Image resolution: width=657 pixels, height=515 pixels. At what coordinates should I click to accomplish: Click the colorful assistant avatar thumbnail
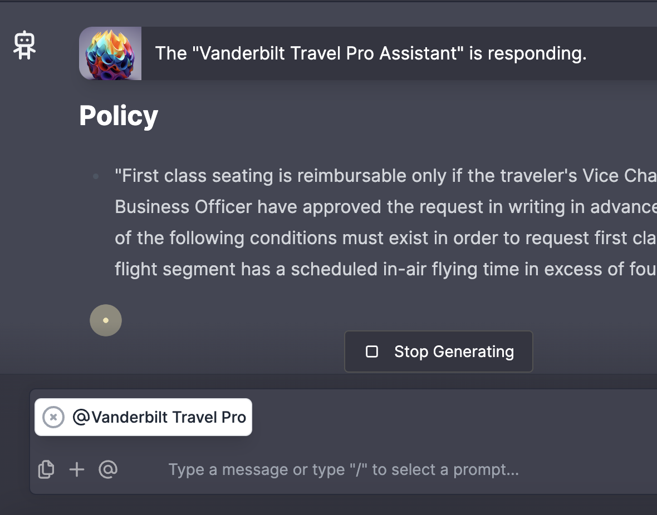pos(110,53)
